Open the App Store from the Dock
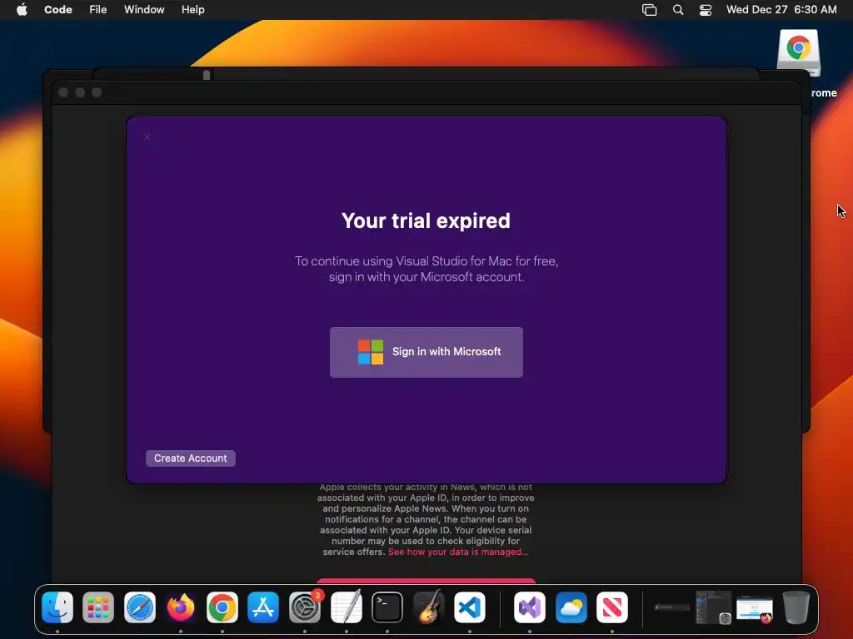The height and width of the screenshot is (639, 853). click(x=263, y=607)
